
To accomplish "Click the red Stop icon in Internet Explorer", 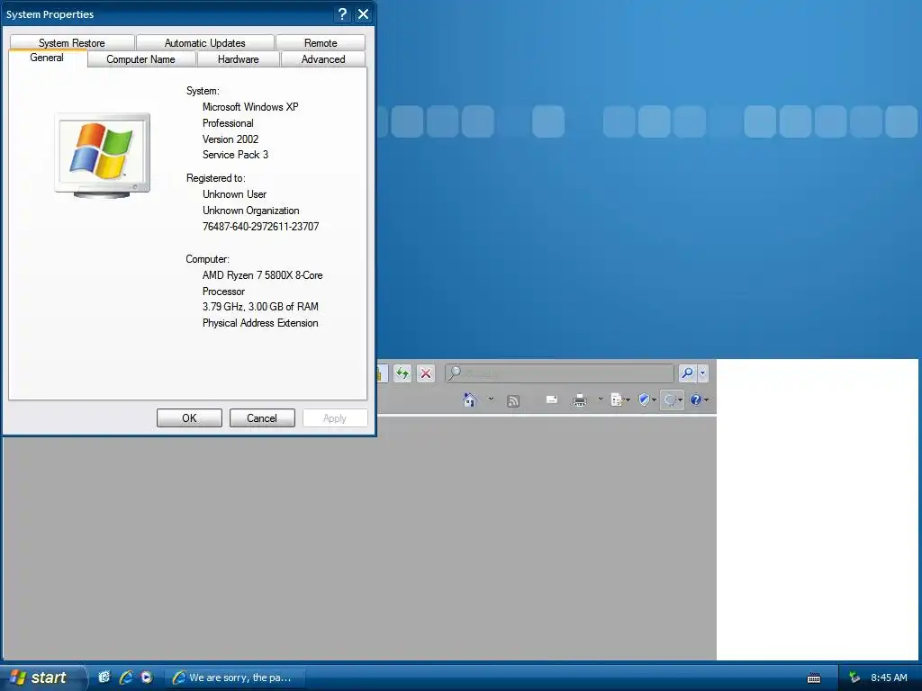I will 426,373.
